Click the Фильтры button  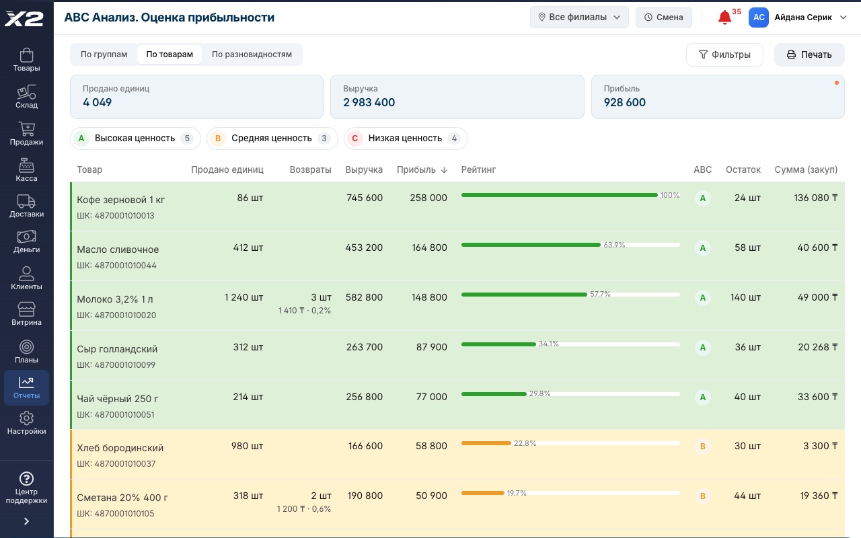(724, 55)
